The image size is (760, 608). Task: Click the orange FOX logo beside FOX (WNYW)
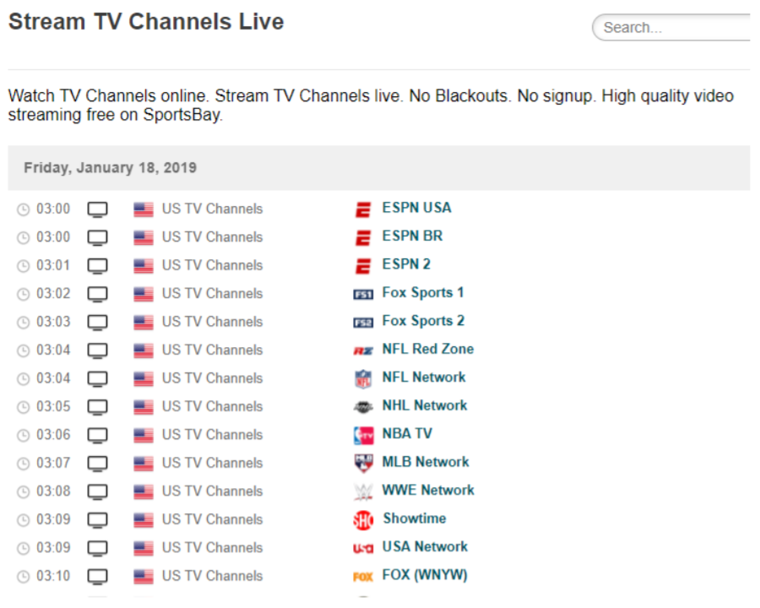tap(363, 577)
